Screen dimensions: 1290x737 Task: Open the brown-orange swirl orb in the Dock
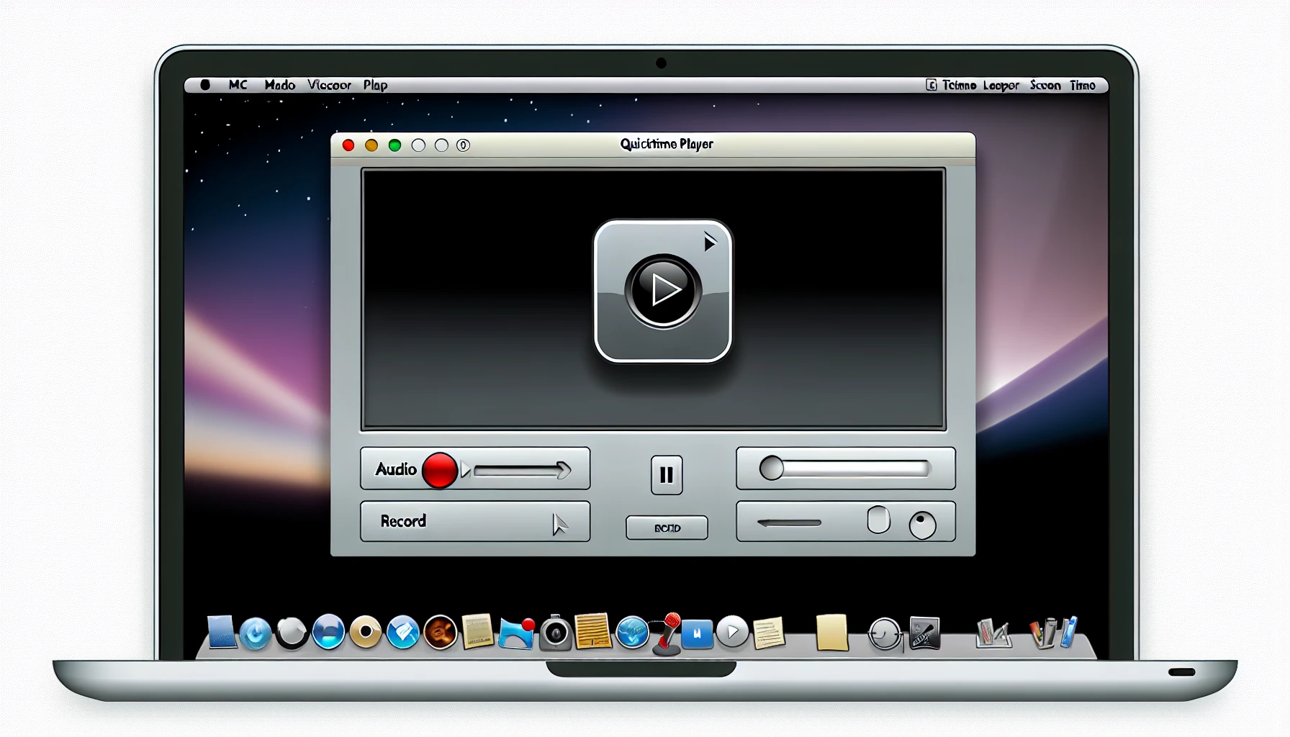click(x=440, y=633)
